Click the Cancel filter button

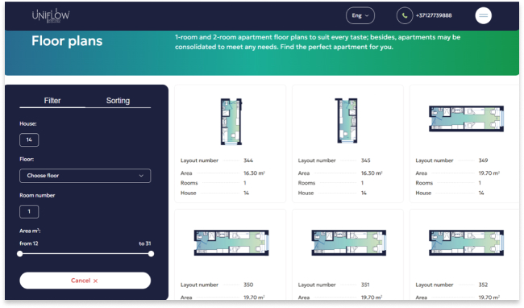[x=85, y=281]
